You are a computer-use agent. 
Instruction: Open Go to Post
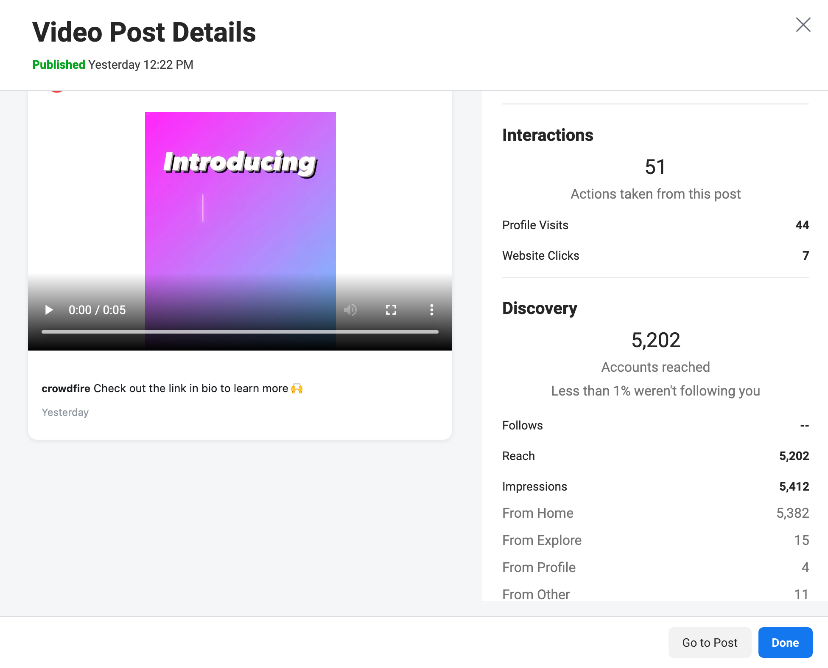click(x=710, y=643)
